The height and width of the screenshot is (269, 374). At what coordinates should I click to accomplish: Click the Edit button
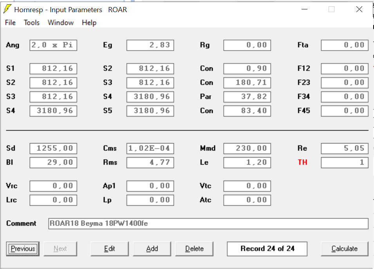point(110,249)
